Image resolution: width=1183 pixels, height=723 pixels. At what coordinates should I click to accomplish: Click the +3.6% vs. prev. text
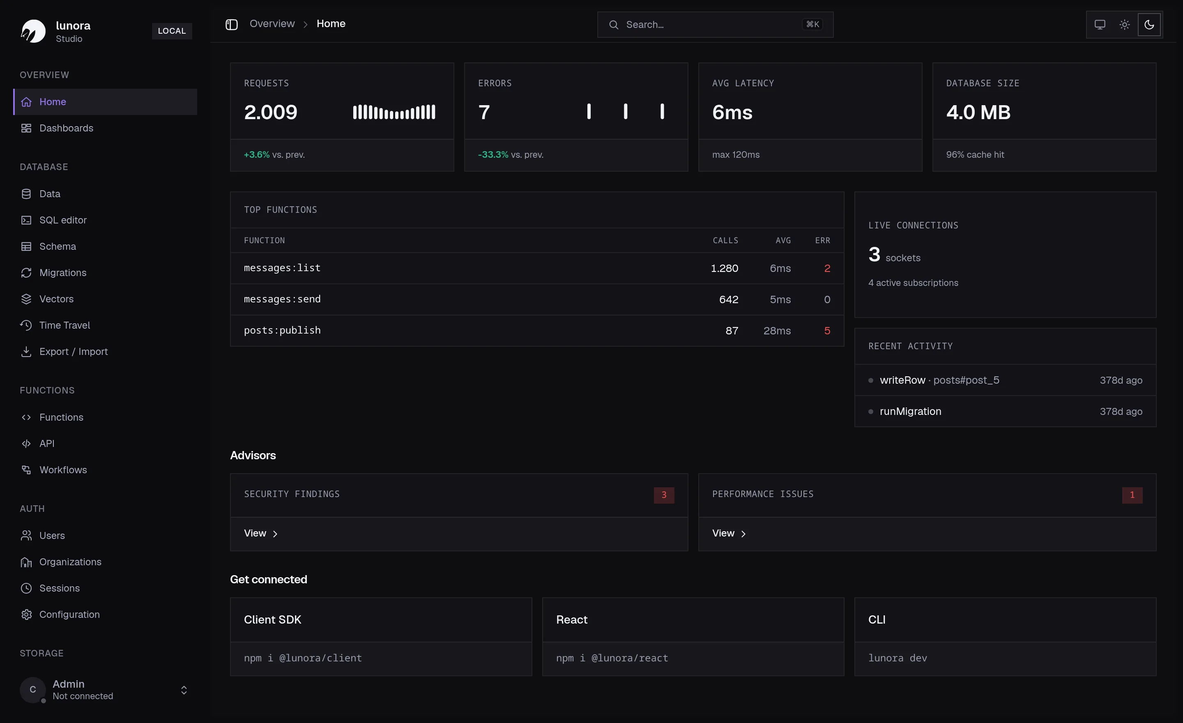coord(274,154)
